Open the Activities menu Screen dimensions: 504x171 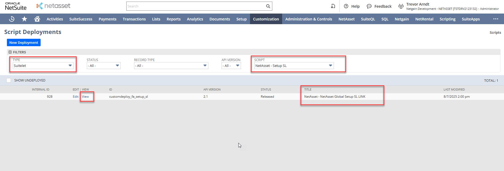(x=55, y=19)
